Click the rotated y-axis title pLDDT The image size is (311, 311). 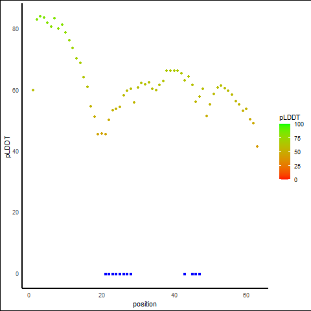pos(8,146)
